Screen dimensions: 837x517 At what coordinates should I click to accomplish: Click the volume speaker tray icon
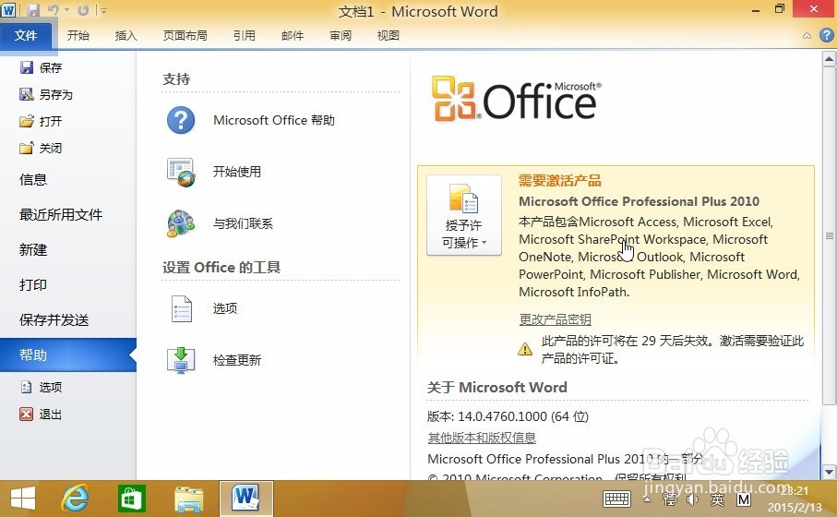[x=693, y=499]
